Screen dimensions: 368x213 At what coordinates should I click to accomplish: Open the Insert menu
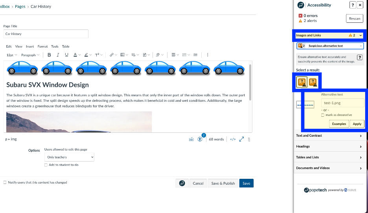30,46
